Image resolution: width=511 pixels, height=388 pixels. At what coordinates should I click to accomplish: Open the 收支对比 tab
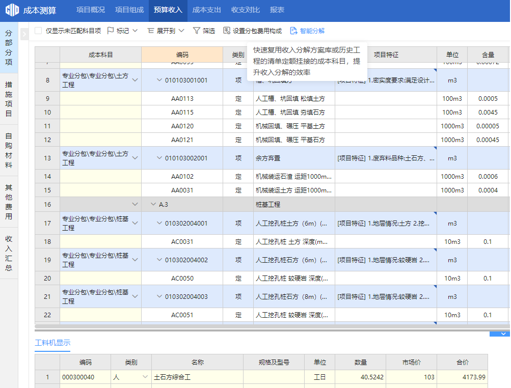coord(245,10)
